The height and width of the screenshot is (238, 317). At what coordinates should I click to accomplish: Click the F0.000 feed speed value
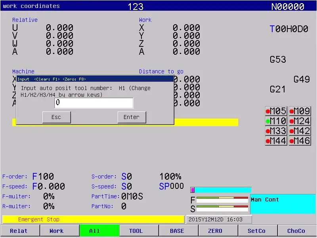point(48,186)
